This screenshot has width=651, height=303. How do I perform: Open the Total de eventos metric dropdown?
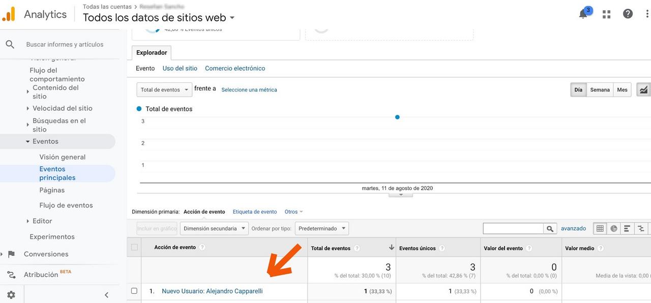pos(164,89)
